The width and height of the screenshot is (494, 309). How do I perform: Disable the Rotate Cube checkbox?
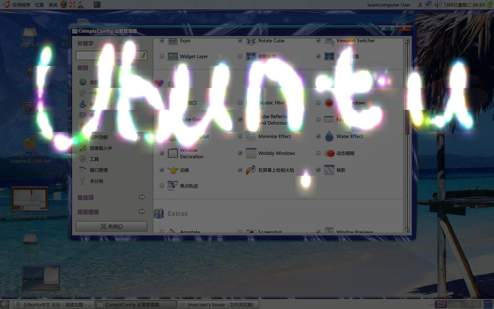[x=240, y=41]
